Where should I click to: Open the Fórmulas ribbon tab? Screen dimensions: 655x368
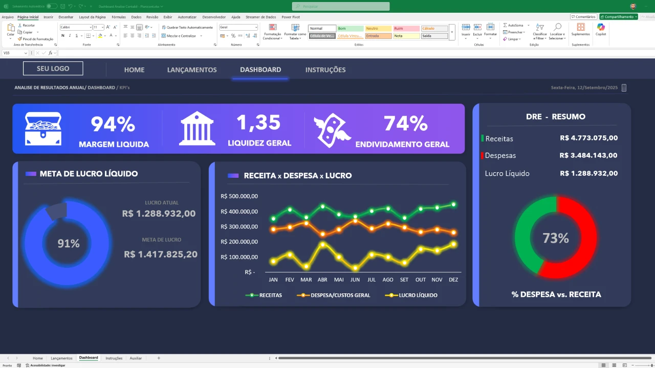click(x=119, y=17)
